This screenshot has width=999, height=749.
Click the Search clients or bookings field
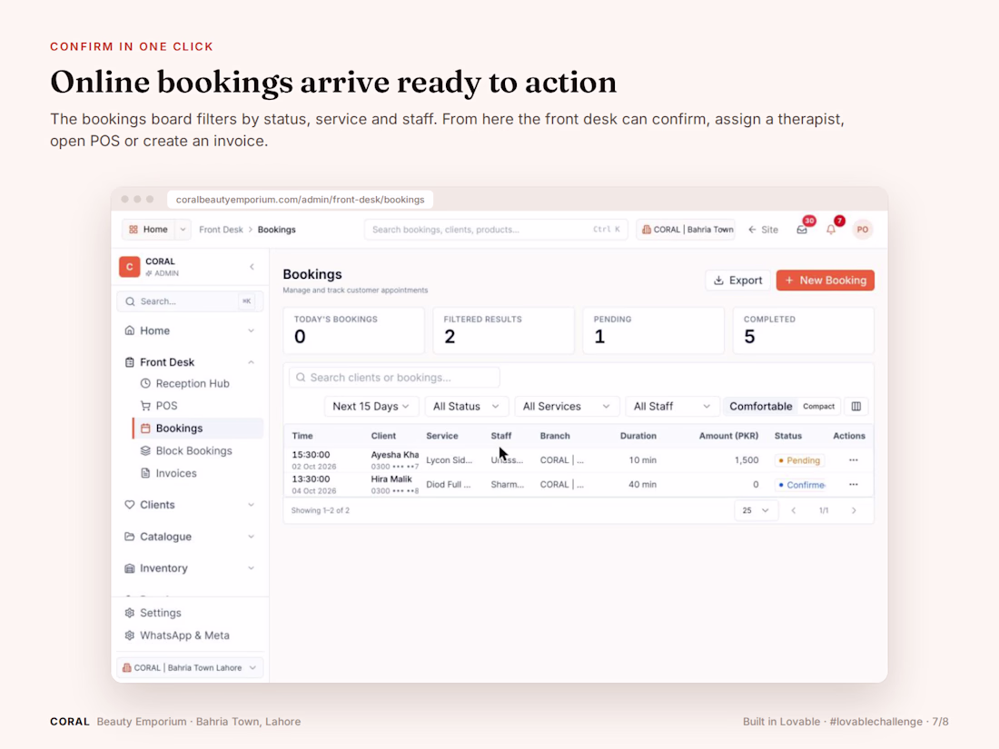coord(394,377)
